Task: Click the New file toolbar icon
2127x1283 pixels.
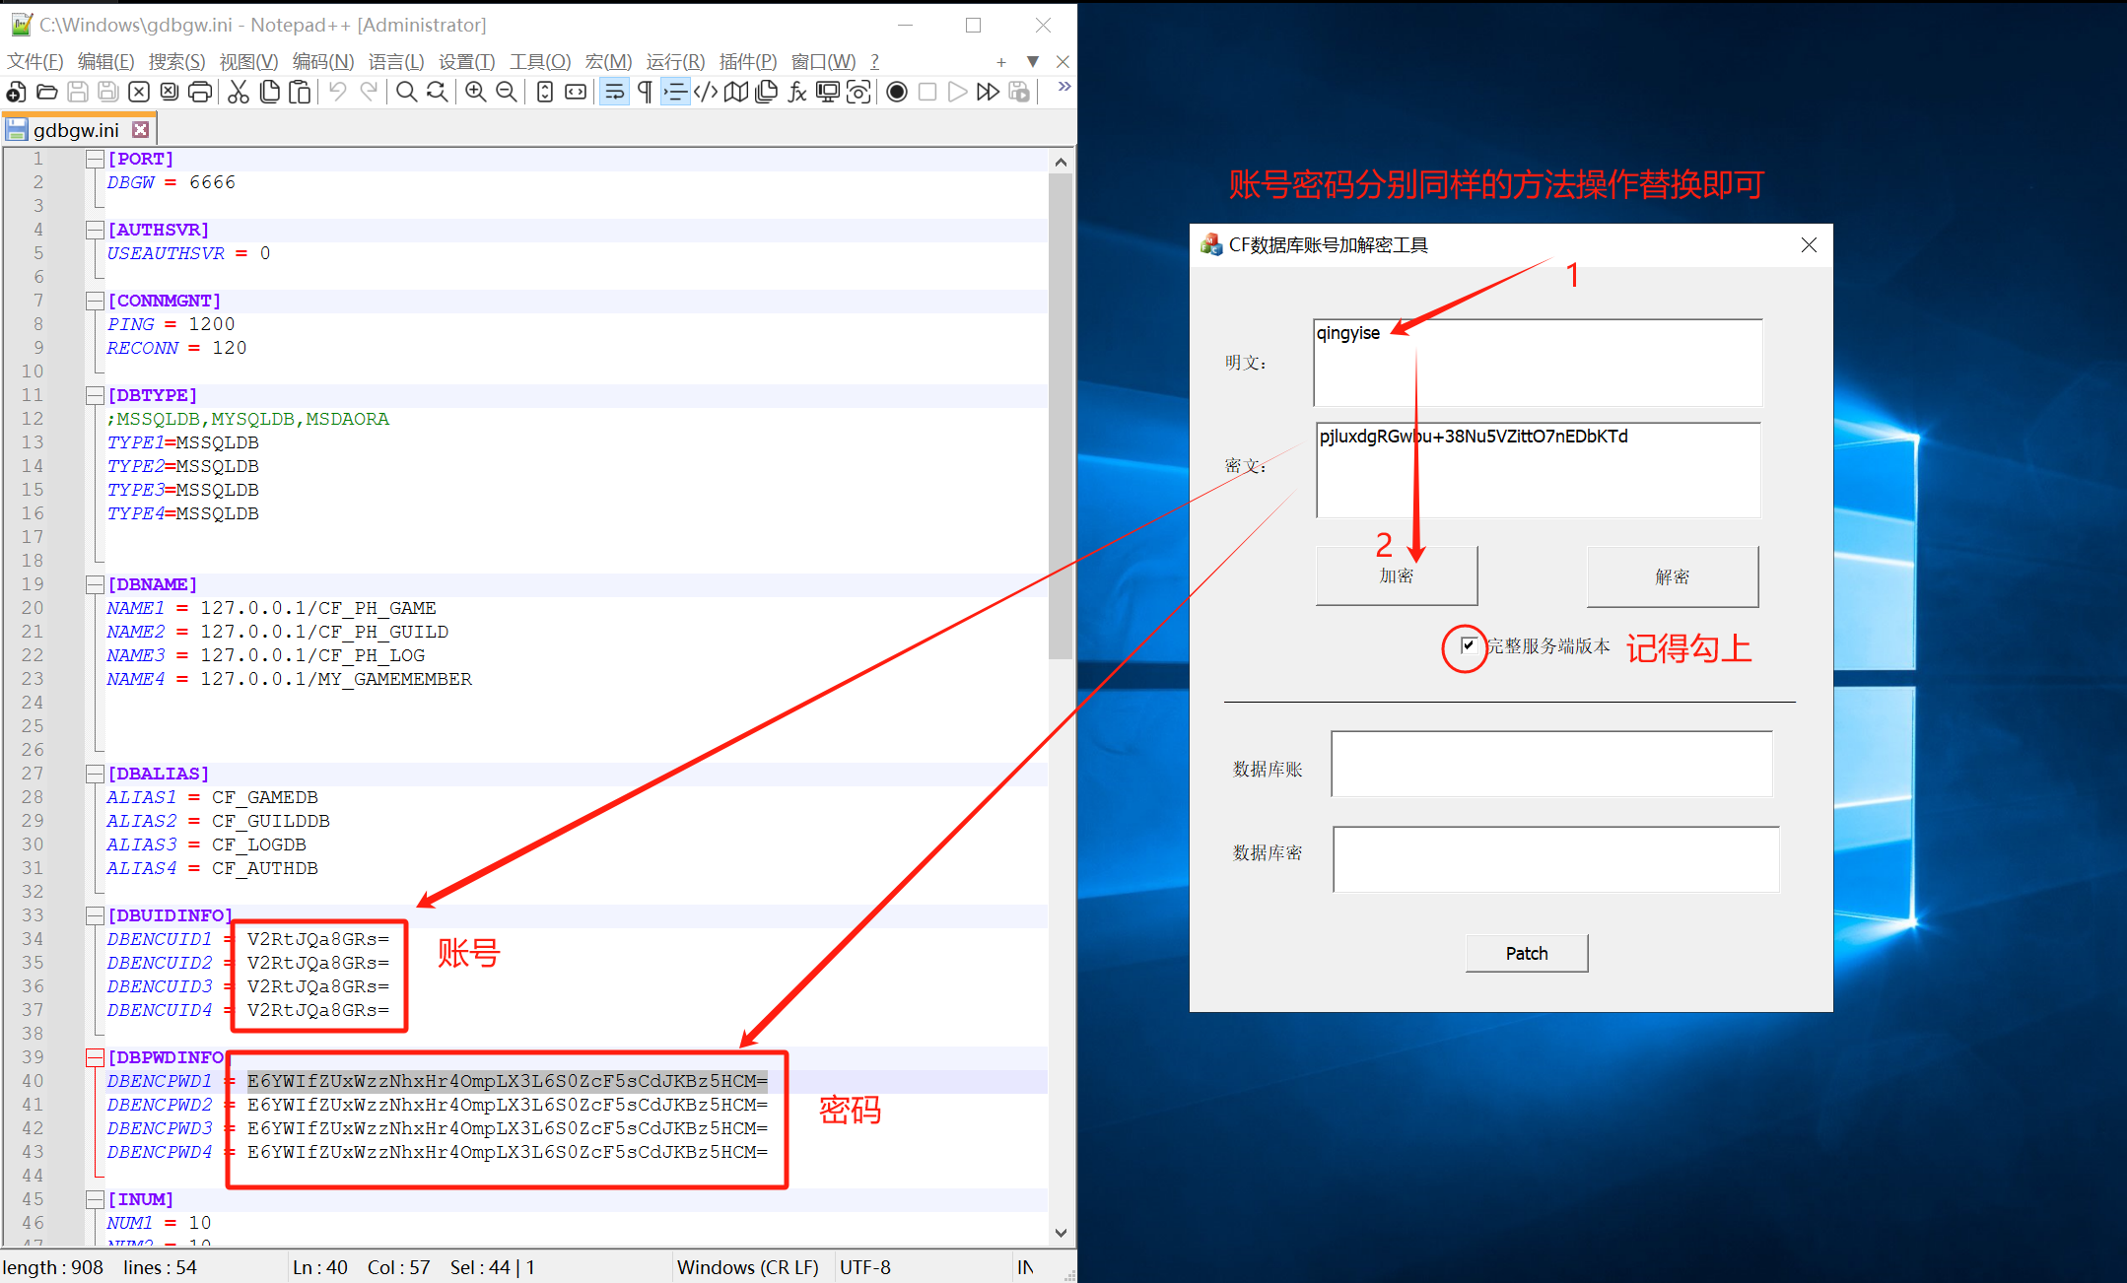Action: point(16,93)
